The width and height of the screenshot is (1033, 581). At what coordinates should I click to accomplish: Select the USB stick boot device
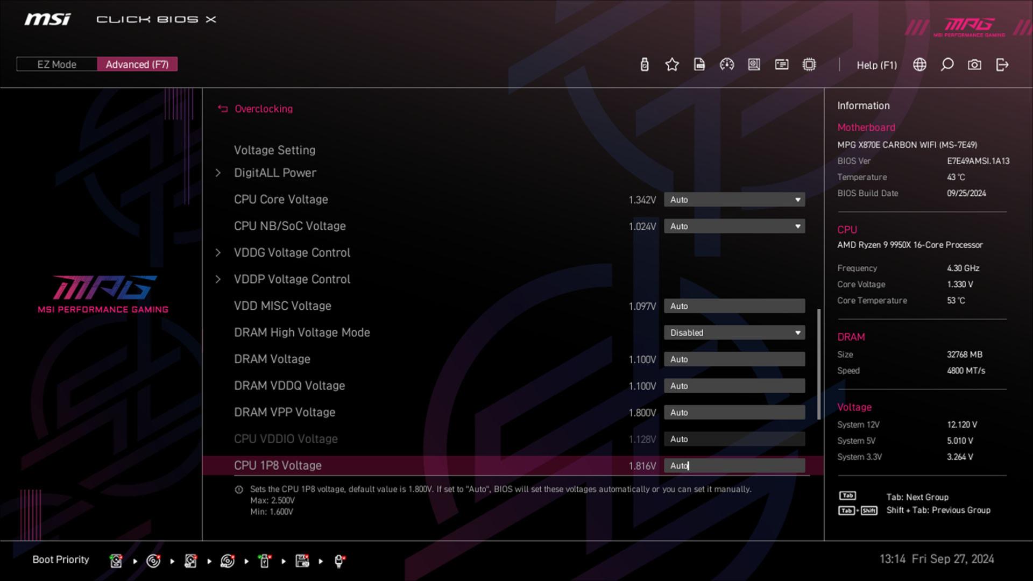[x=265, y=561]
